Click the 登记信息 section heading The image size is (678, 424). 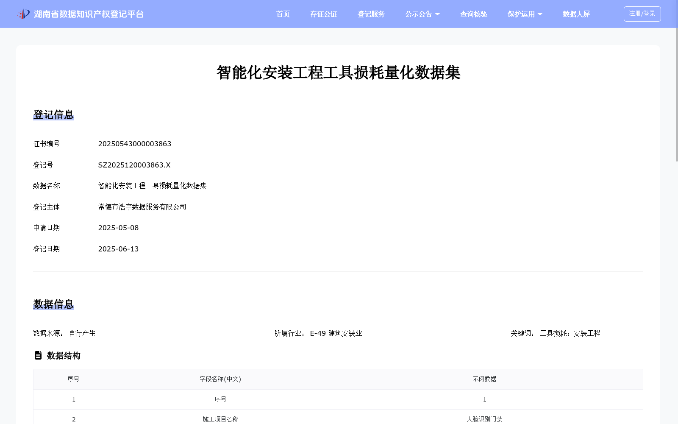(x=53, y=115)
